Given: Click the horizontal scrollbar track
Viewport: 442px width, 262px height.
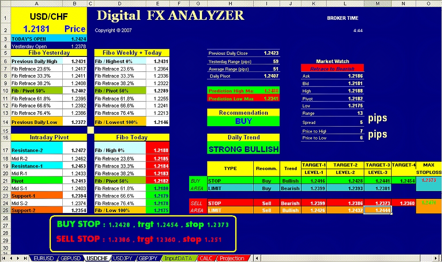Looking at the screenshot, I should (x=341, y=258).
